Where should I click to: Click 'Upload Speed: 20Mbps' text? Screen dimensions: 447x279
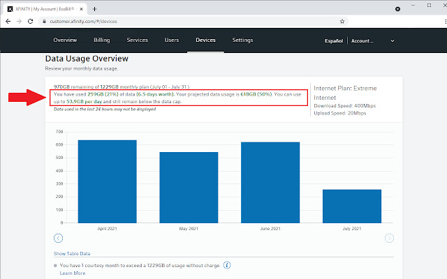[x=340, y=113]
